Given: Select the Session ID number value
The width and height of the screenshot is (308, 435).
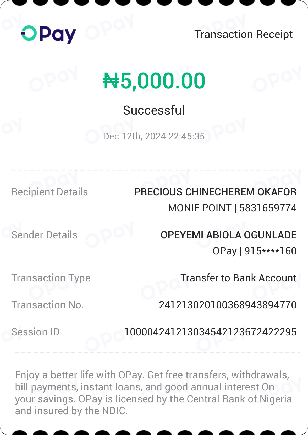Looking at the screenshot, I should 210,332.
